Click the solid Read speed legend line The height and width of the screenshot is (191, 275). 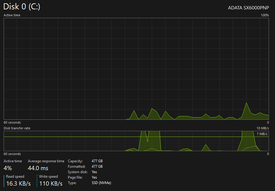point(4,181)
